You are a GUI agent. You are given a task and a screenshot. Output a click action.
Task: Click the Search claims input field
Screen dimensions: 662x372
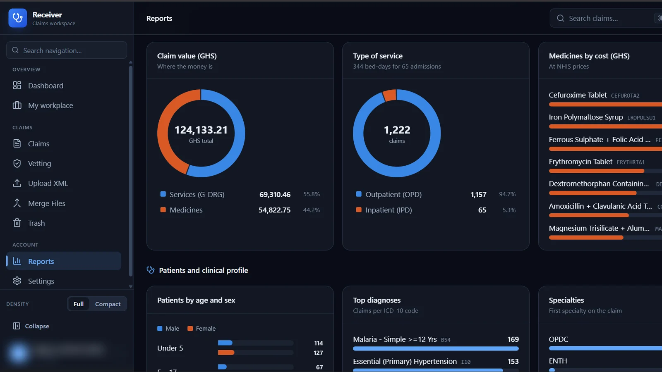tap(606, 18)
